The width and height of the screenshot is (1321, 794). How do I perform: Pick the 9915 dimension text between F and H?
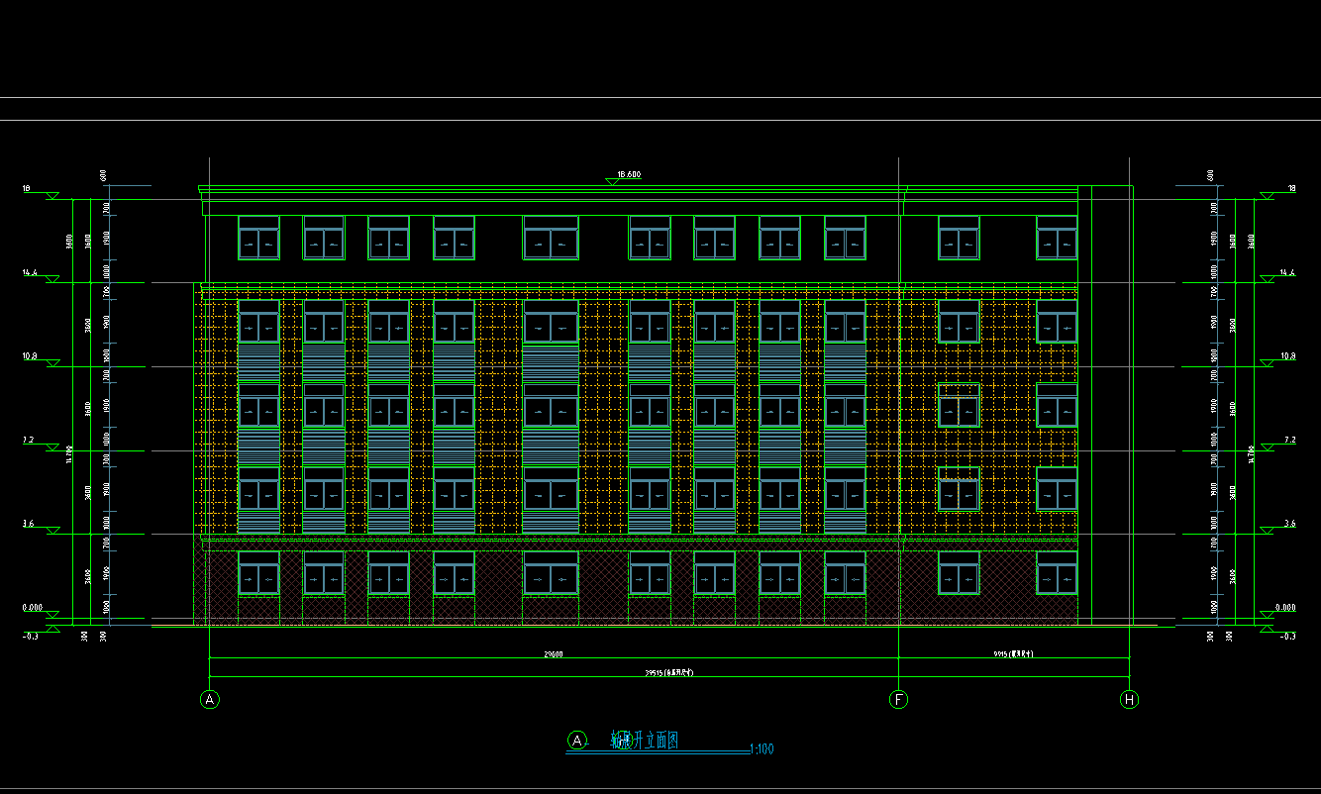pos(1014,654)
